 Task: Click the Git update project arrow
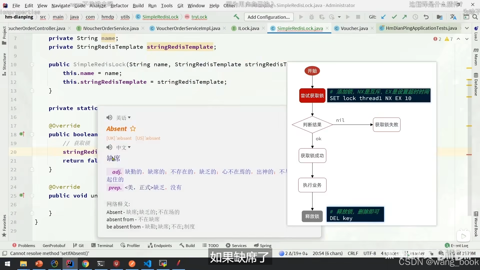[x=383, y=17]
